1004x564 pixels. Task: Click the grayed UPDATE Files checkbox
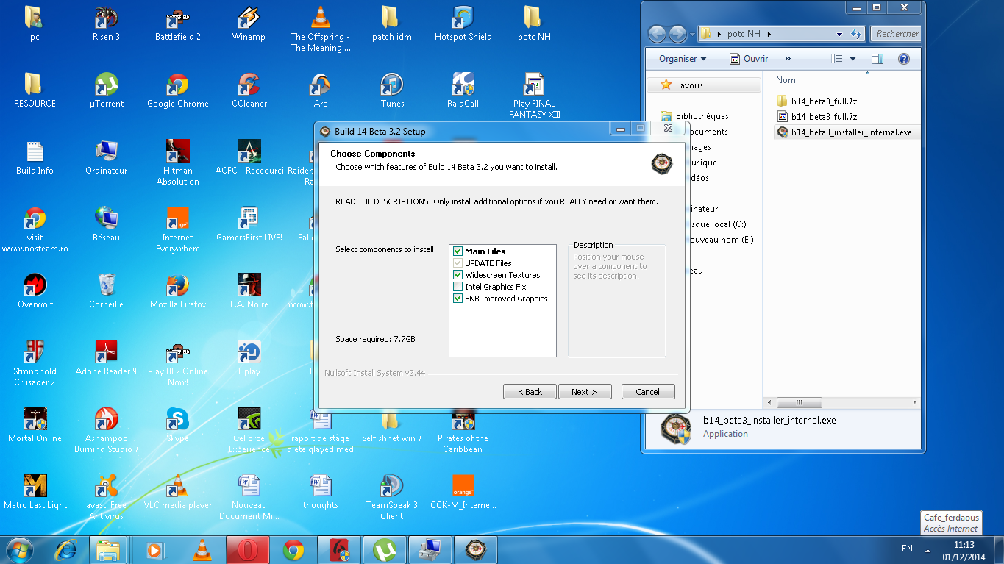click(x=458, y=263)
